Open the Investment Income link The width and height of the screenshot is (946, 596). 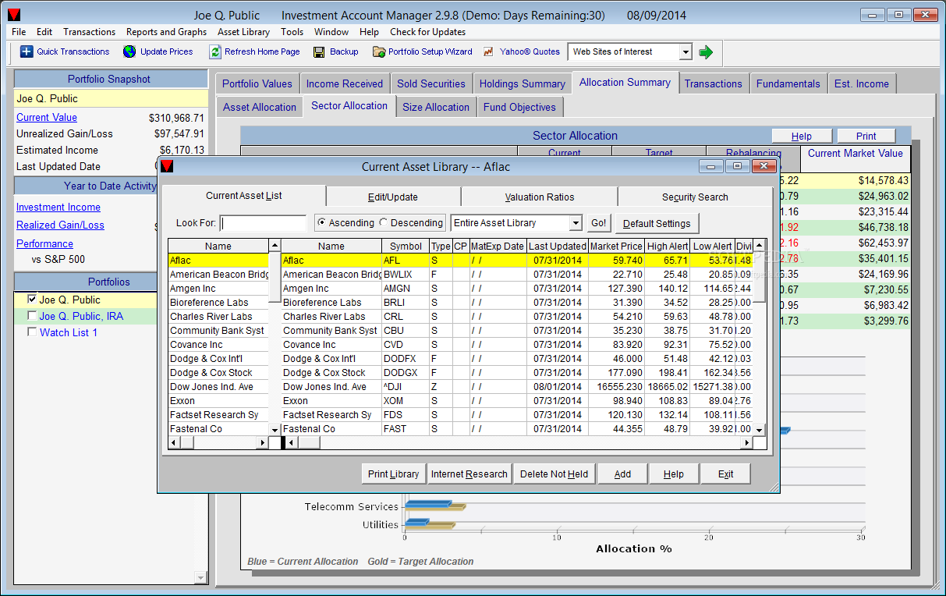(58, 207)
